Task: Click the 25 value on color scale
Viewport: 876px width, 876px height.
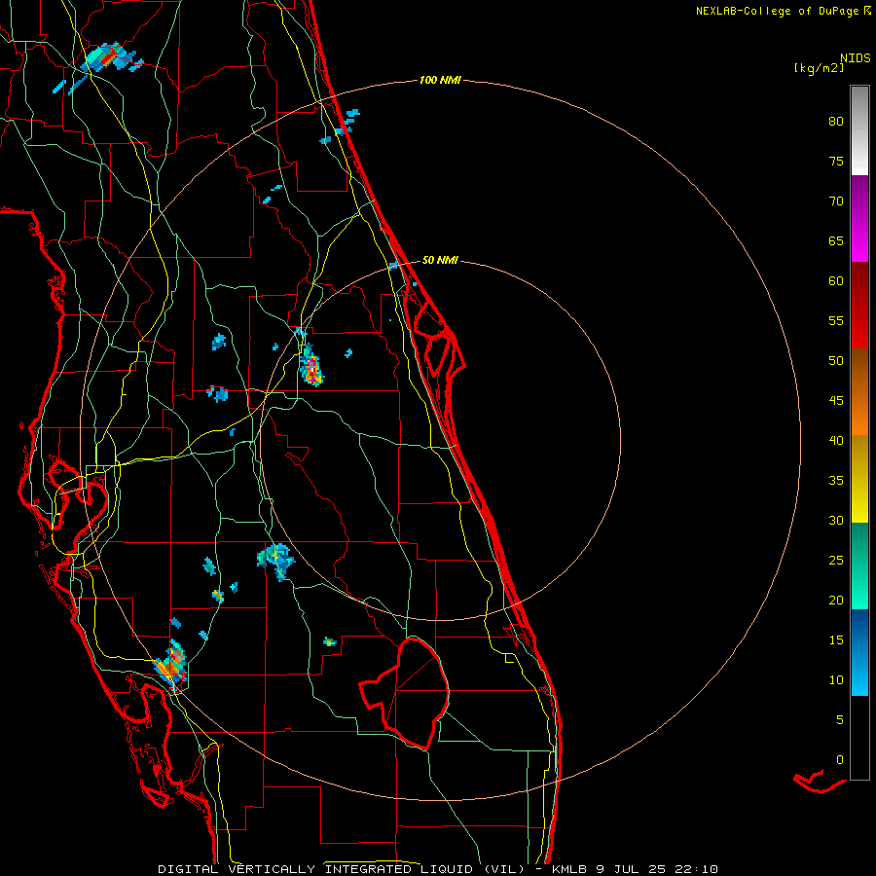Action: tap(836, 560)
